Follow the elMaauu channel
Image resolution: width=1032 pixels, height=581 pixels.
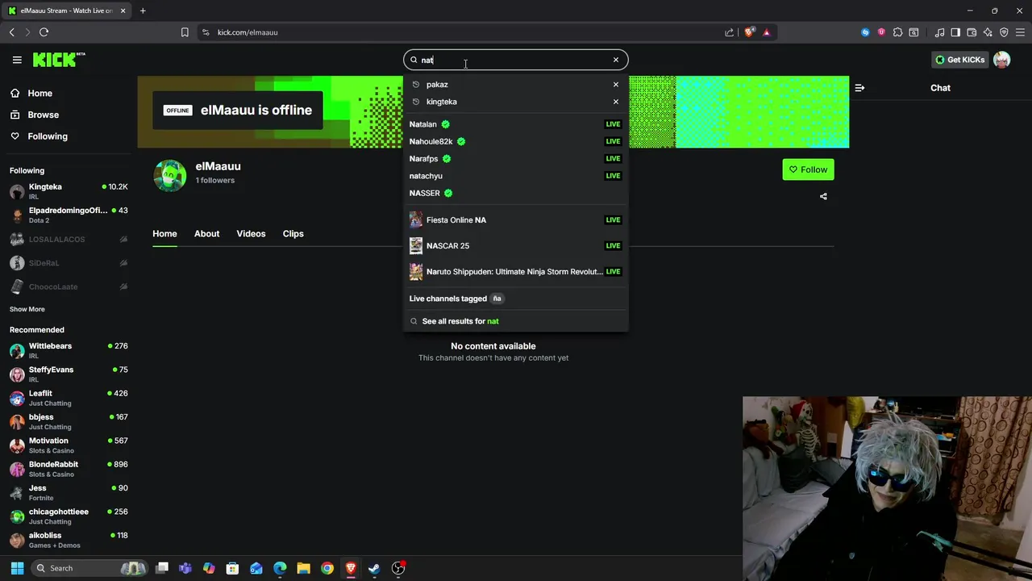[808, 169]
